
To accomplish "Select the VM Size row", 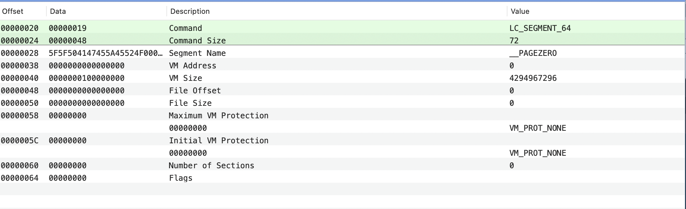I will coord(343,78).
